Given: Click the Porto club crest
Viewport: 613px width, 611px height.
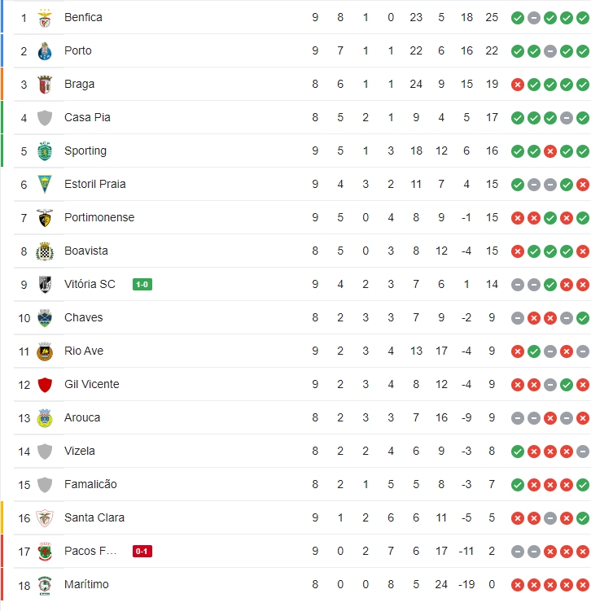Looking at the screenshot, I should tap(45, 50).
